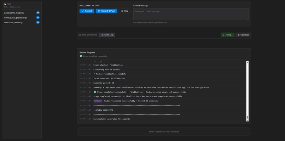Screen dimensions: 285x141
Task: Open demo/user_service.go in file list
Action: (x=13, y=23)
